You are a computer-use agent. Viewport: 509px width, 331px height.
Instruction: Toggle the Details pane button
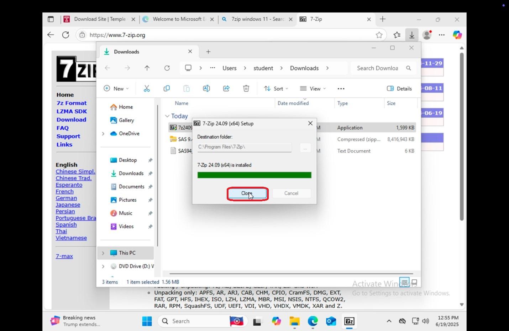399,89
